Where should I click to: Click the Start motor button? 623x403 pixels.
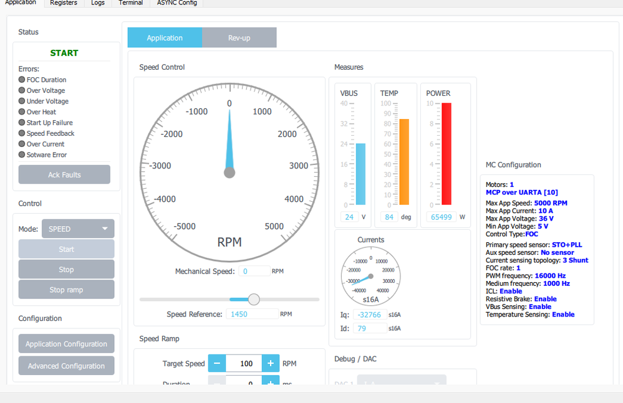click(x=66, y=249)
